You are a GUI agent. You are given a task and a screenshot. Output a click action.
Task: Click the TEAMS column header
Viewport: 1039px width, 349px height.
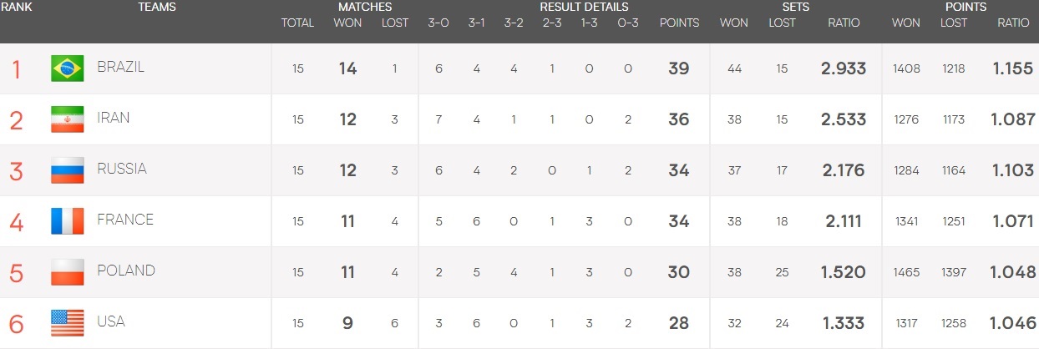pos(157,7)
